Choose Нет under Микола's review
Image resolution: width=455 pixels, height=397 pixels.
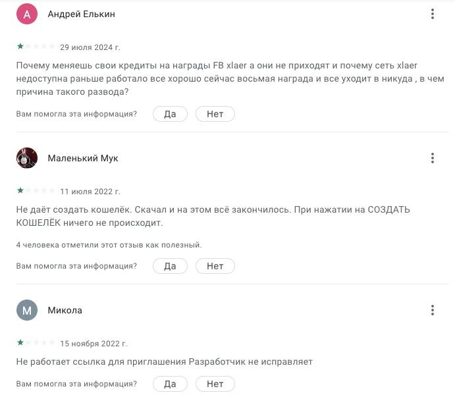coord(215,384)
